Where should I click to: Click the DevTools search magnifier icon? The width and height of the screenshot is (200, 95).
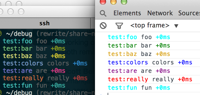coord(103,13)
